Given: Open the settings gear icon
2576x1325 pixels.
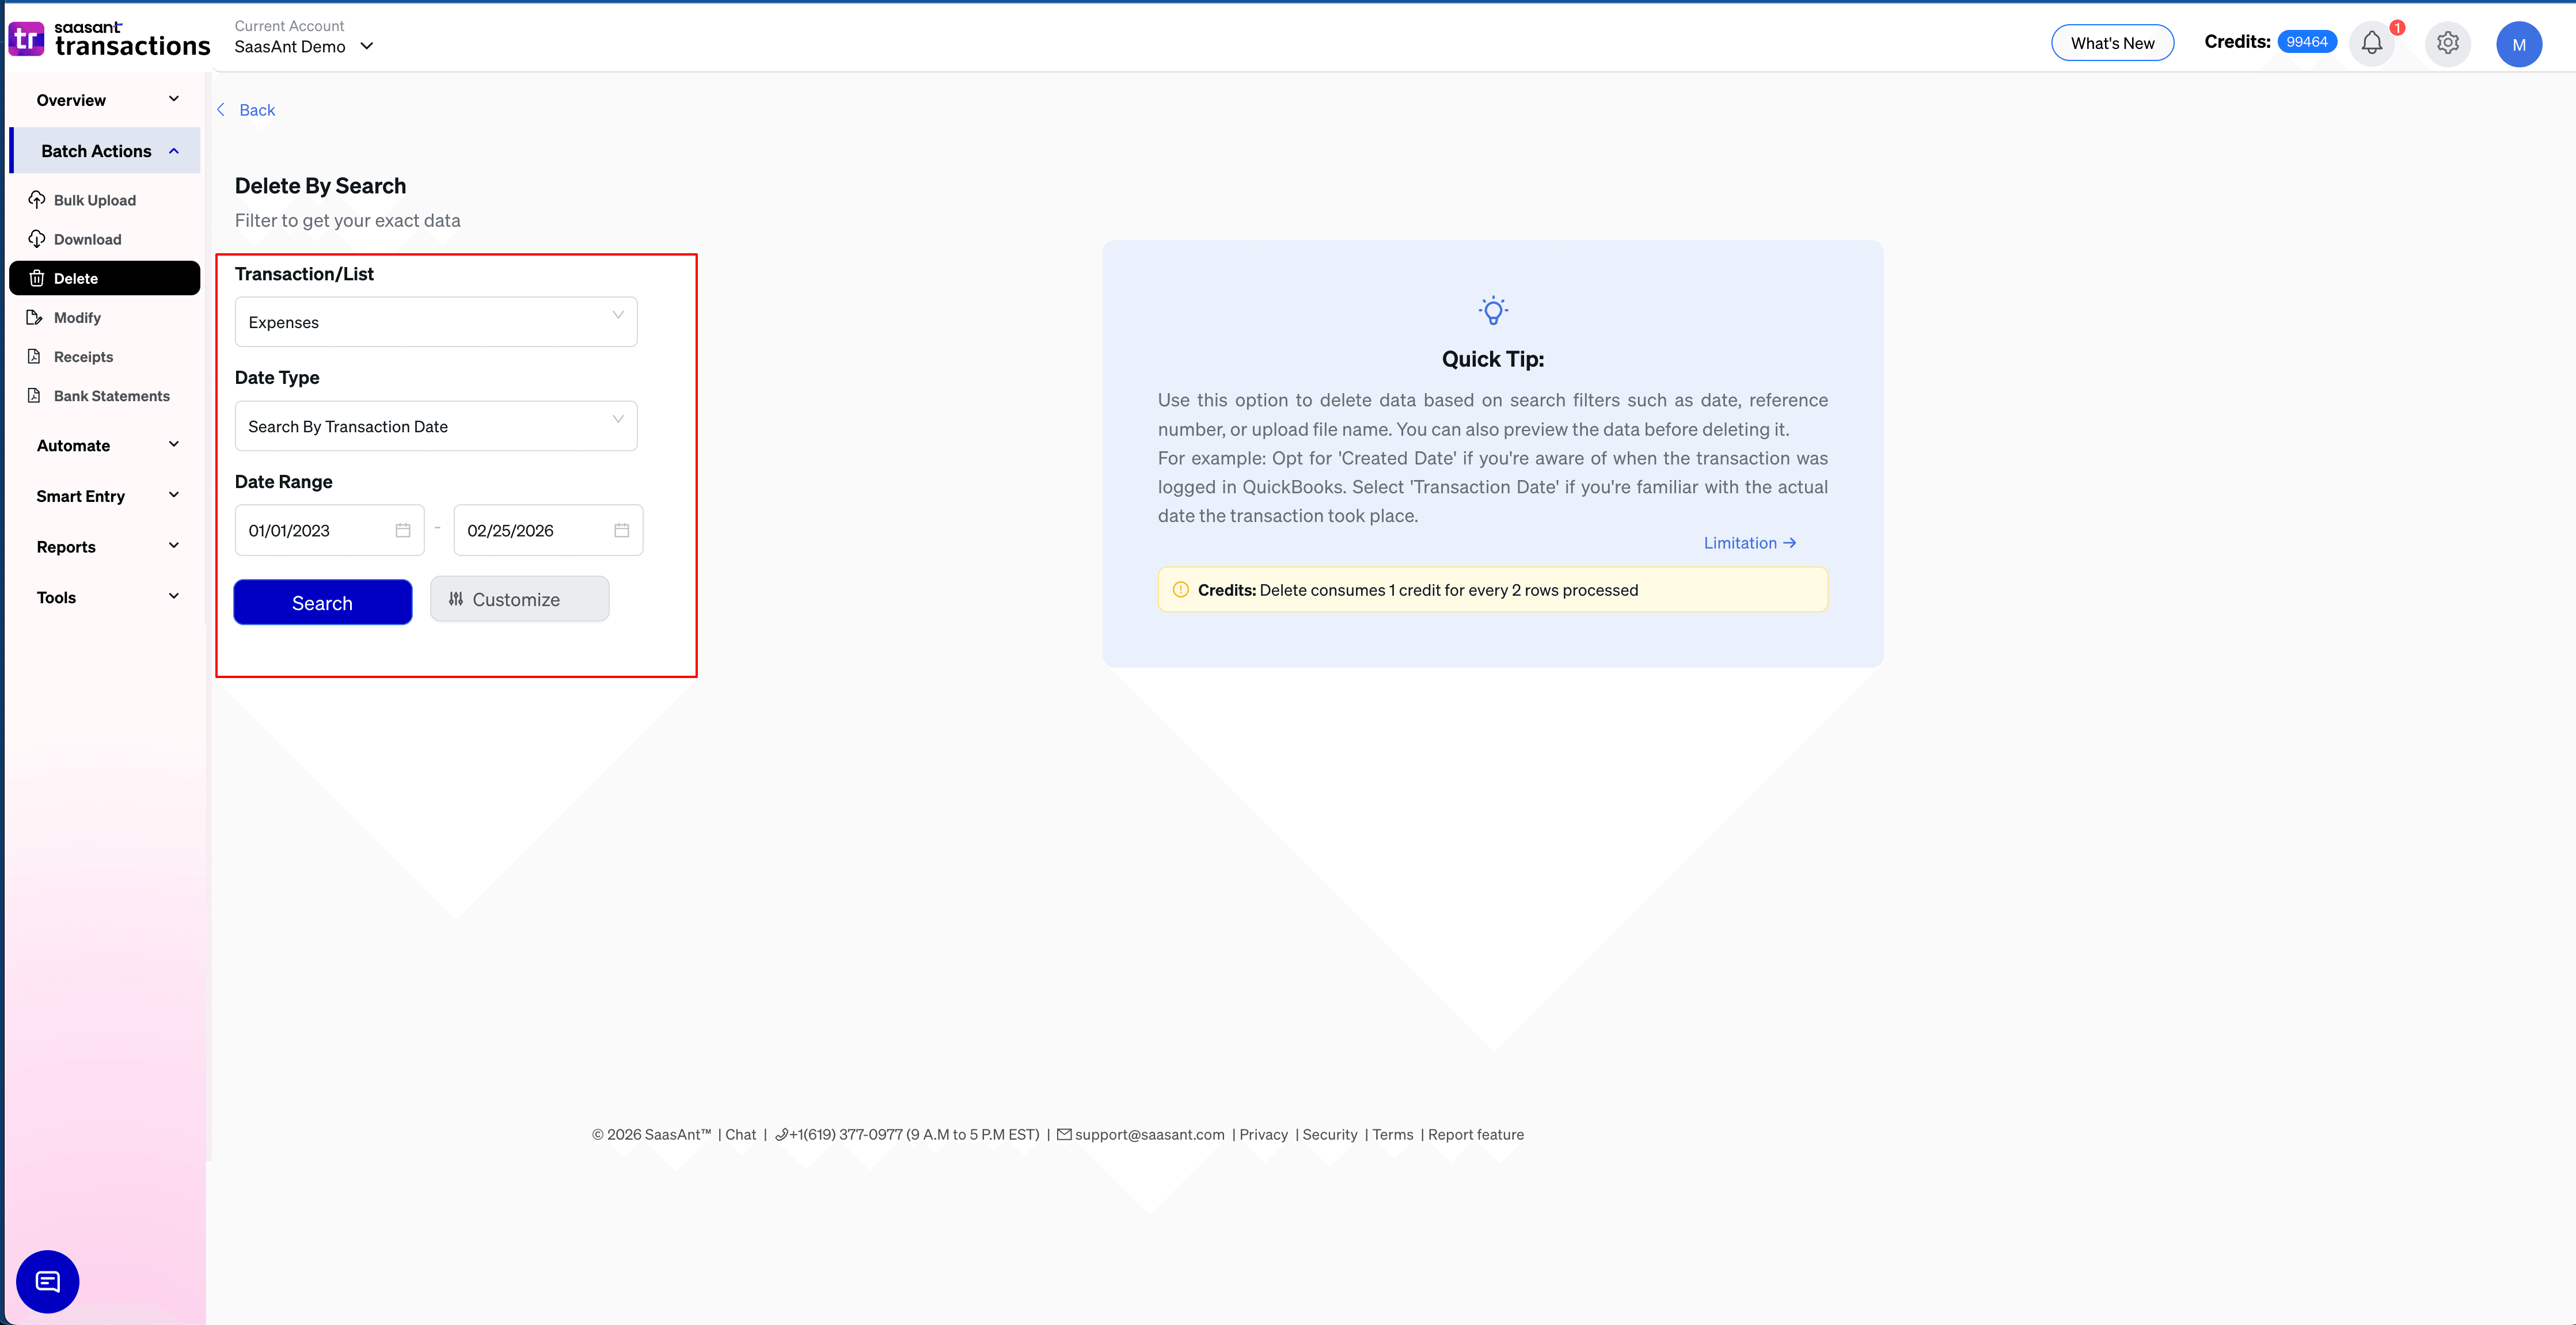Looking at the screenshot, I should (x=2447, y=43).
